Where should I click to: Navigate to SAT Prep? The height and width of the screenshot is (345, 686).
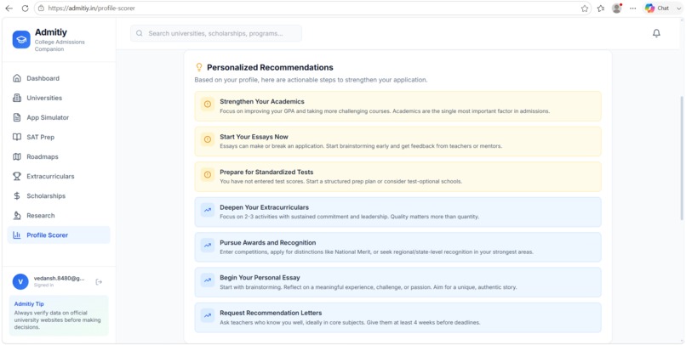pyautogui.click(x=59, y=137)
